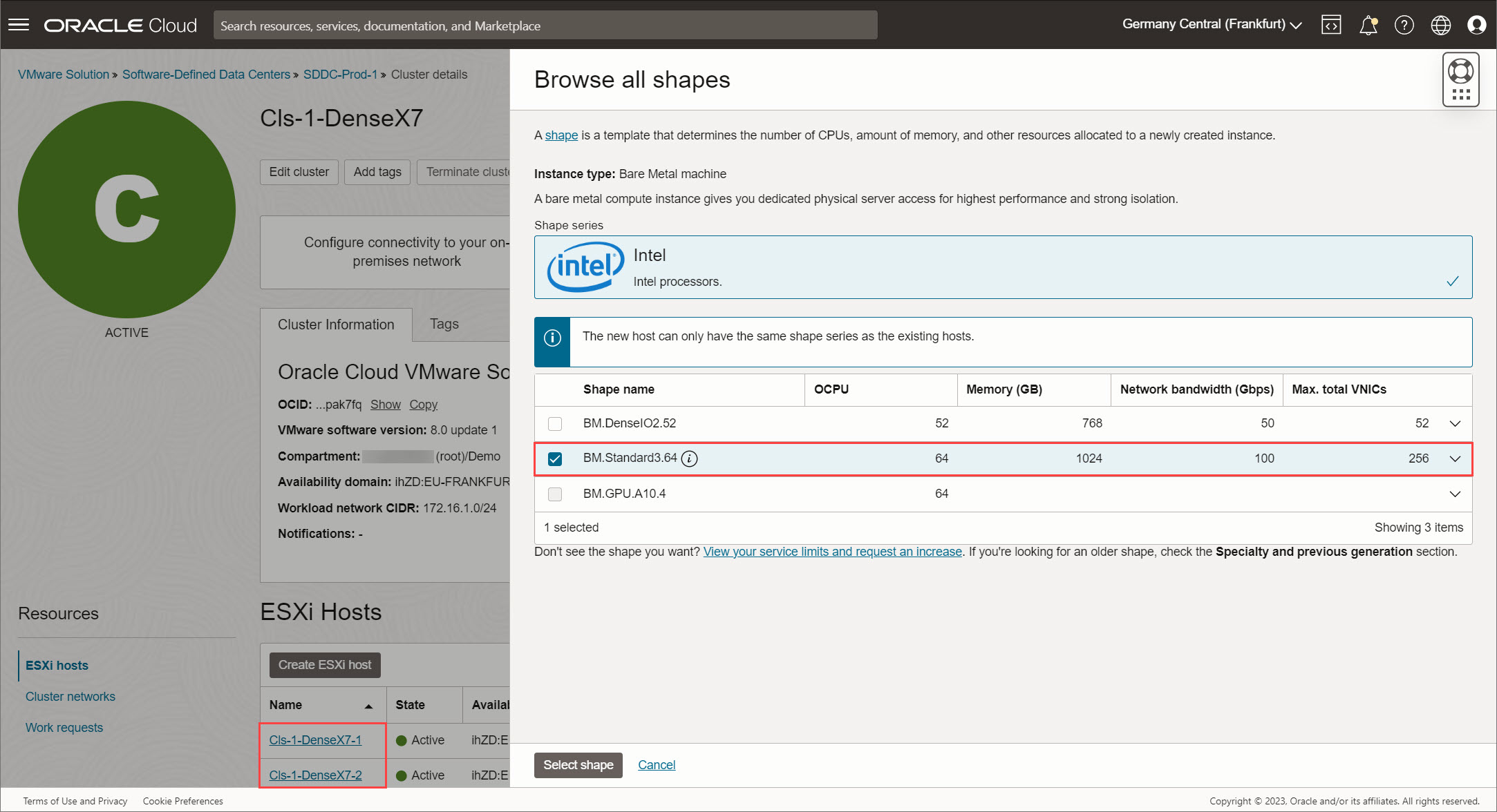Open the notifications bell

(1369, 25)
